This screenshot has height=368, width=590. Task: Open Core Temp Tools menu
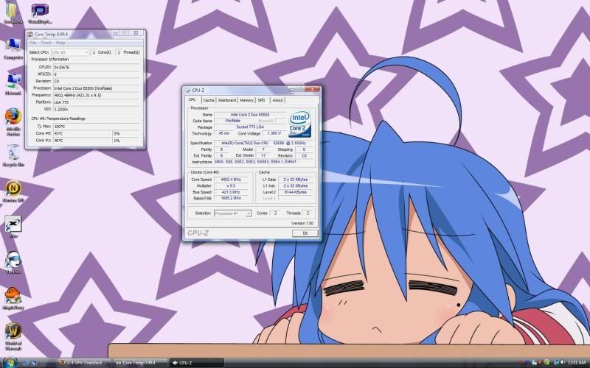click(x=46, y=43)
